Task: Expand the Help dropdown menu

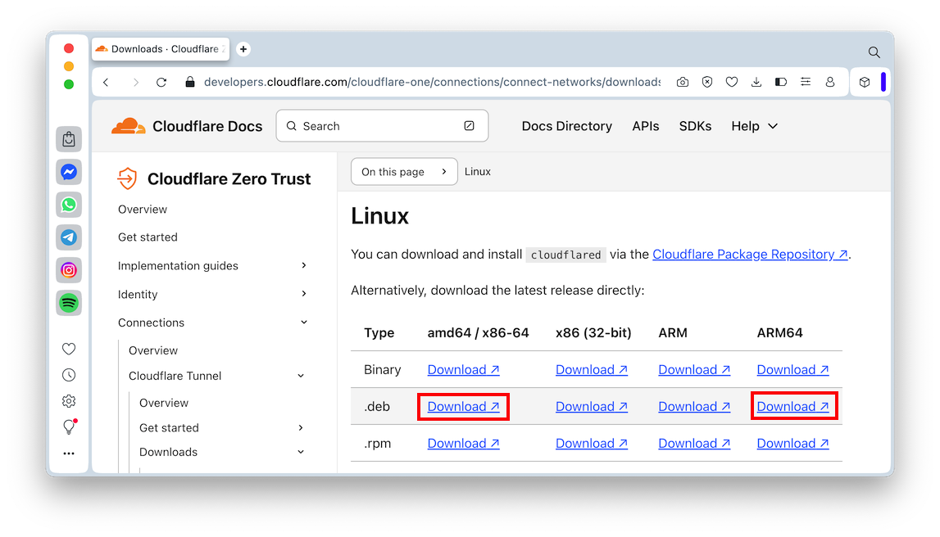Action: pos(754,126)
